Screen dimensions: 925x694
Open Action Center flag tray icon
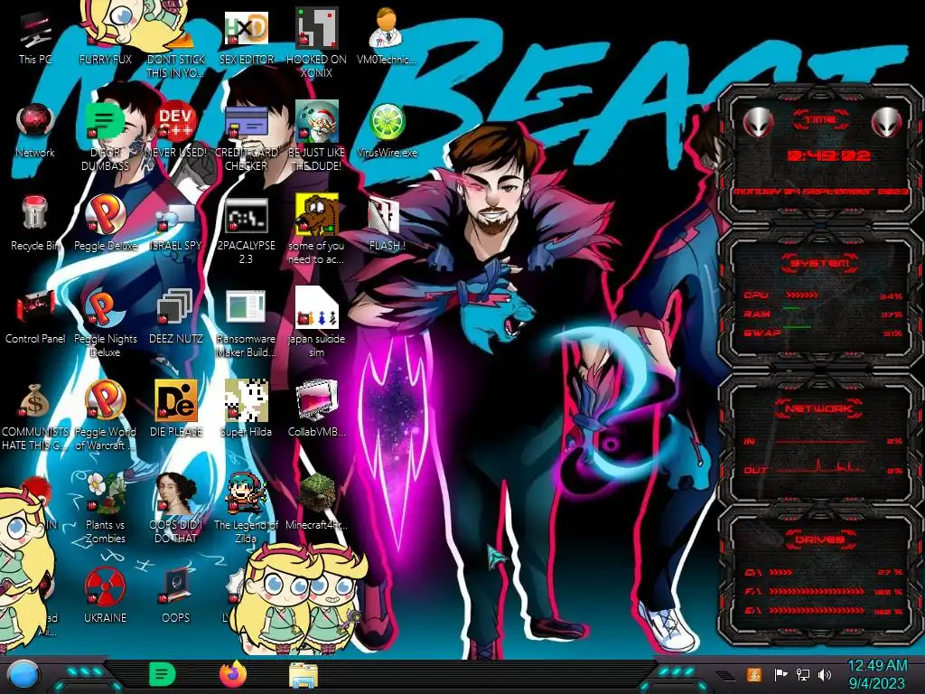point(780,674)
